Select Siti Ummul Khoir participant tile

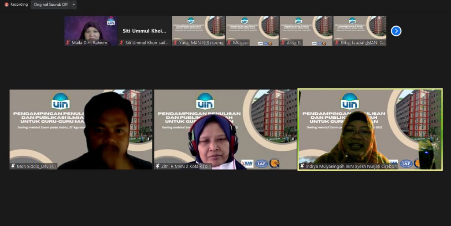[144, 31]
